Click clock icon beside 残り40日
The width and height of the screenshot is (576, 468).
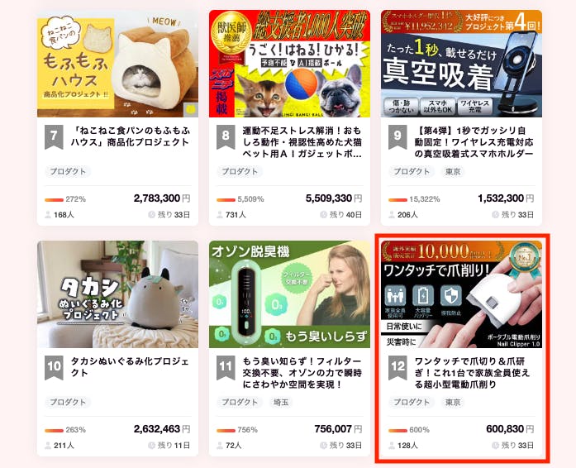323,215
